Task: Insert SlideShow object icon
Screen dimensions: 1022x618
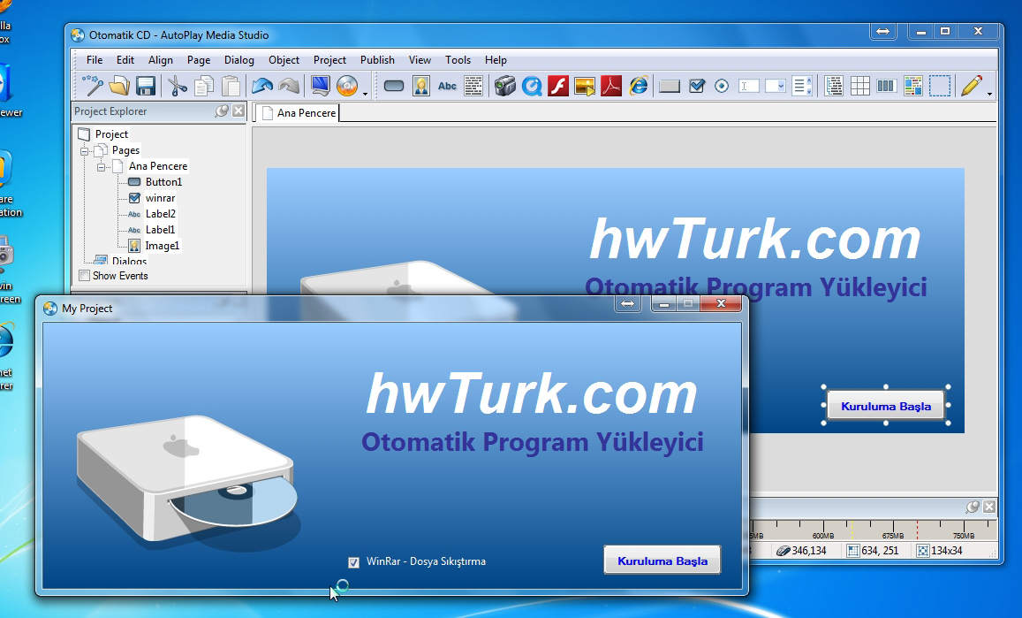Action: (x=585, y=86)
